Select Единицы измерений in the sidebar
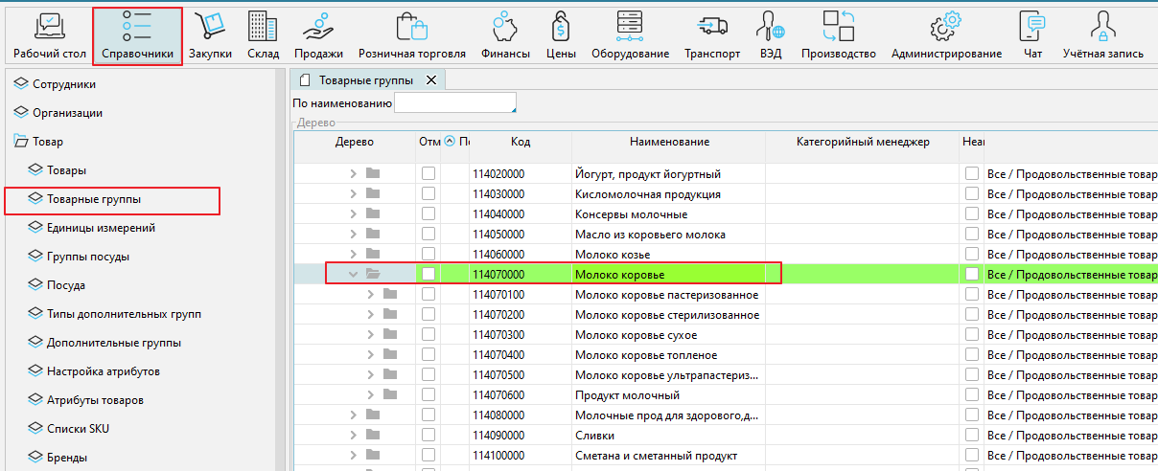Image resolution: width=1158 pixels, height=471 pixels. (101, 228)
